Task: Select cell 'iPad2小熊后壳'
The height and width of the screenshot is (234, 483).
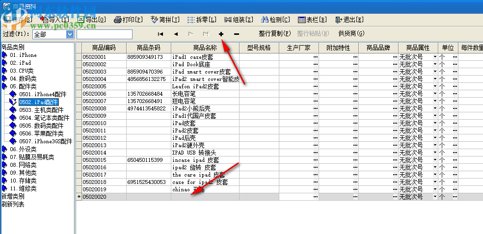Action: pyautogui.click(x=206, y=108)
